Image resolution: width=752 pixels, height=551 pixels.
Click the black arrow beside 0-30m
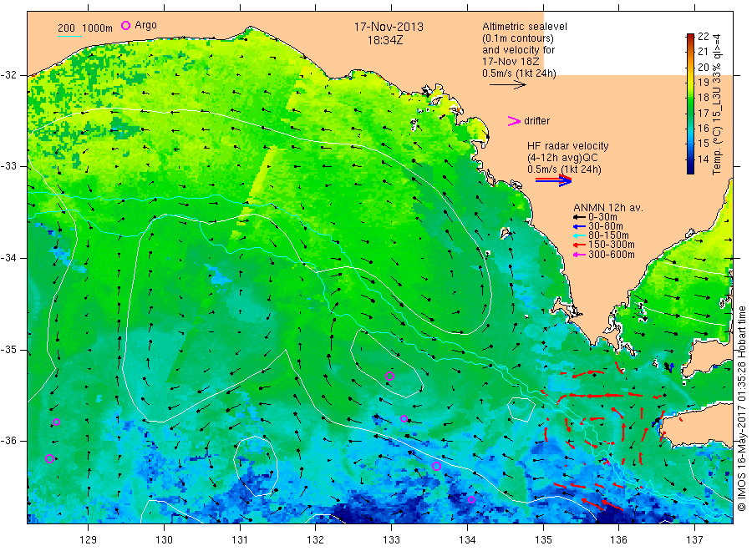[x=579, y=218]
